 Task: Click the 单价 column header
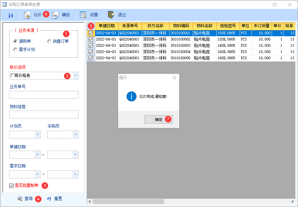pos(278,26)
